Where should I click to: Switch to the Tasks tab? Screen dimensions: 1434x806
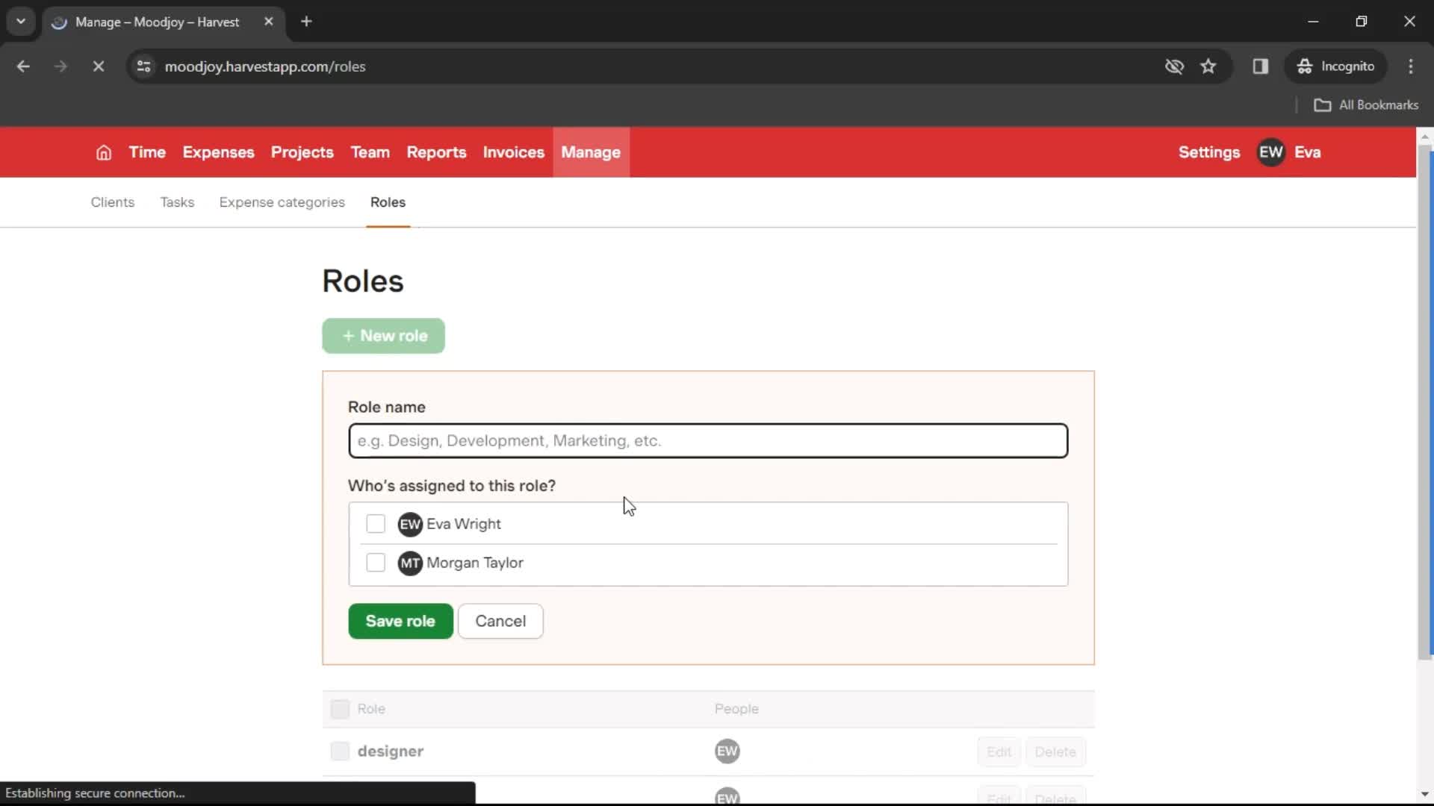[x=176, y=201]
